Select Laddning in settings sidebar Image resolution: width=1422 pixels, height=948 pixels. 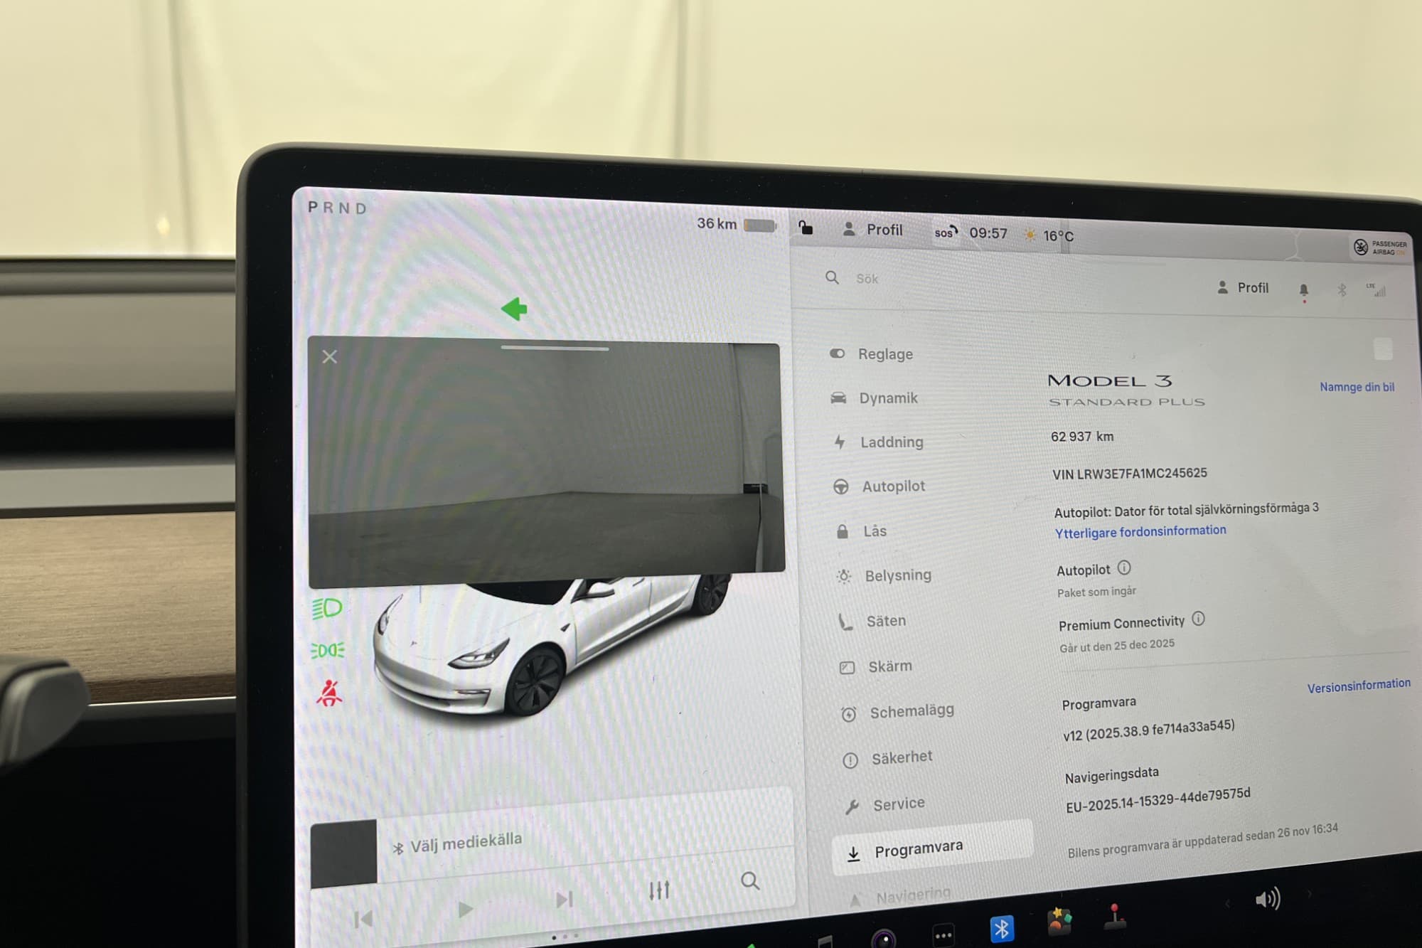[x=891, y=442]
